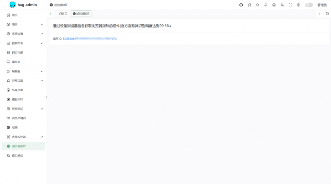The height and width of the screenshot is (184, 331).
Task: Open the settings gear in header
Action: coord(298,5)
